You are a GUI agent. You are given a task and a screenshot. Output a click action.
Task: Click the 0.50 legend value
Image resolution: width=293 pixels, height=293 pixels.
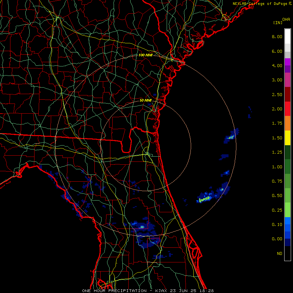coord(277,196)
